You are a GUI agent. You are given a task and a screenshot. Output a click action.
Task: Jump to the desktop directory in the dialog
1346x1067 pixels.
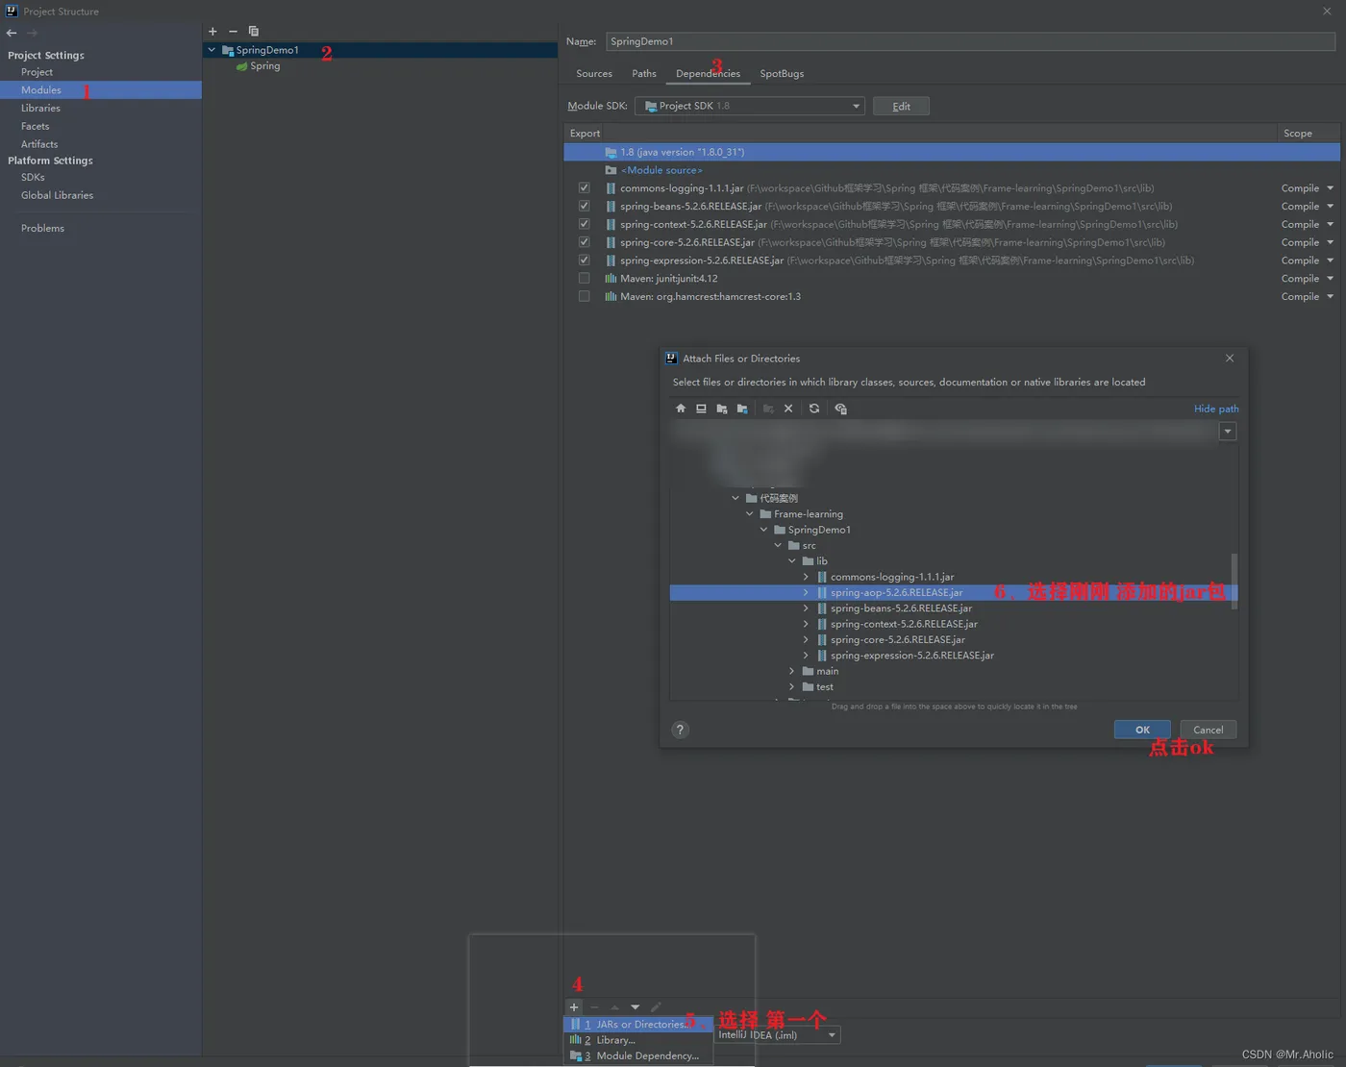pyautogui.click(x=701, y=409)
